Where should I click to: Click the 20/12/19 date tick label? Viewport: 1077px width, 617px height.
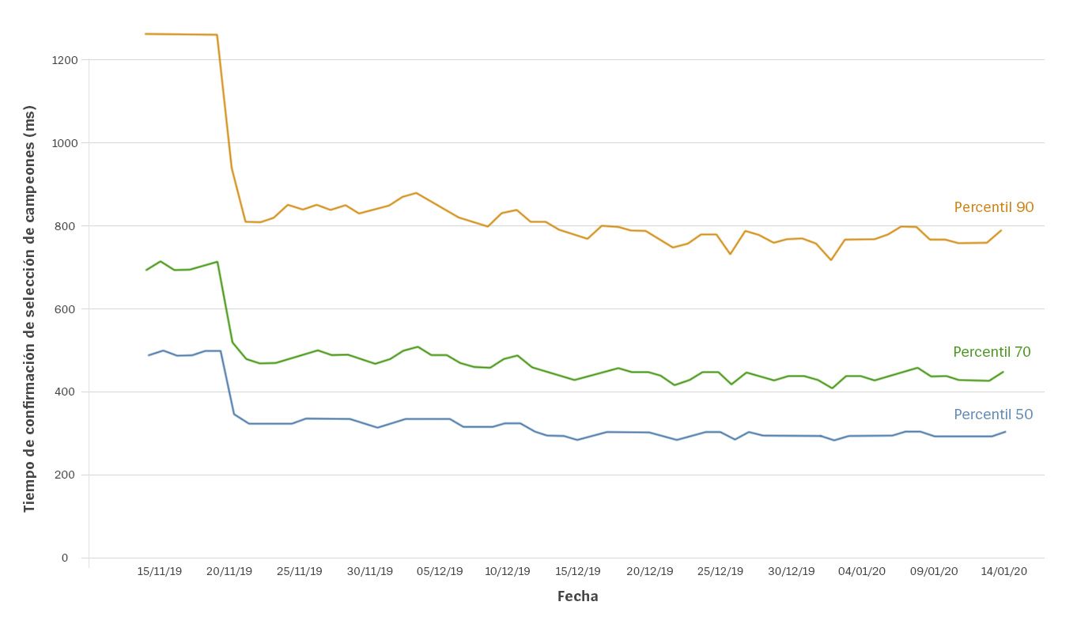coord(650,571)
